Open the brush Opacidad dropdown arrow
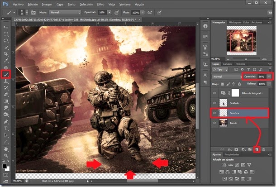Viewport: 276px width, 187px height. pyautogui.click(x=109, y=13)
